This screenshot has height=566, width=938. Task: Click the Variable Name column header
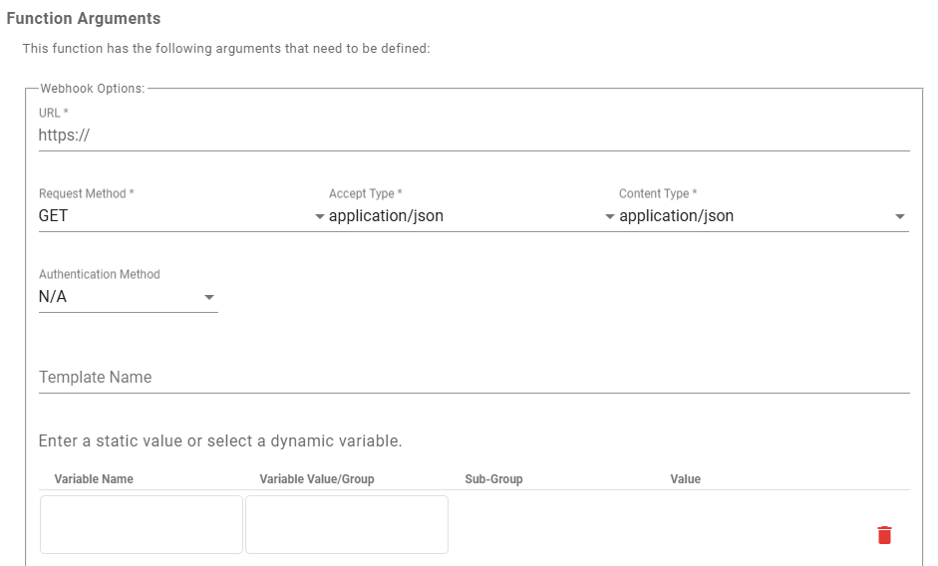94,479
